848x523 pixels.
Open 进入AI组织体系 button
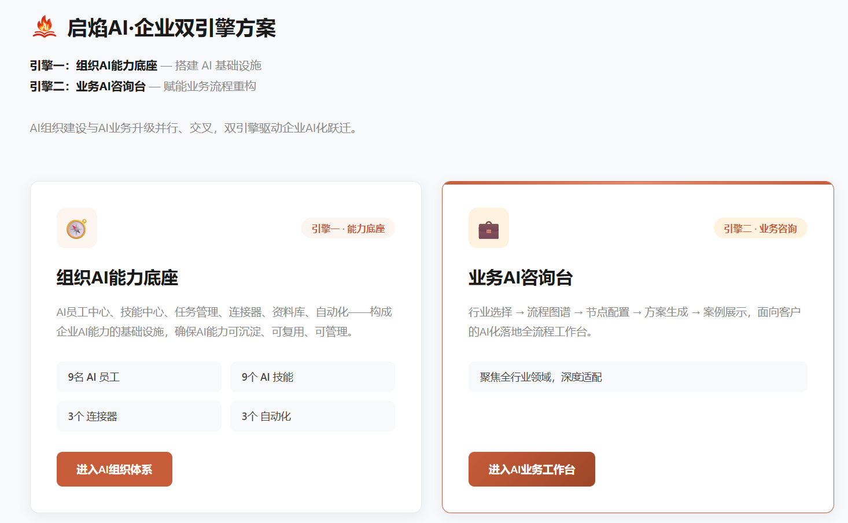[x=115, y=469]
